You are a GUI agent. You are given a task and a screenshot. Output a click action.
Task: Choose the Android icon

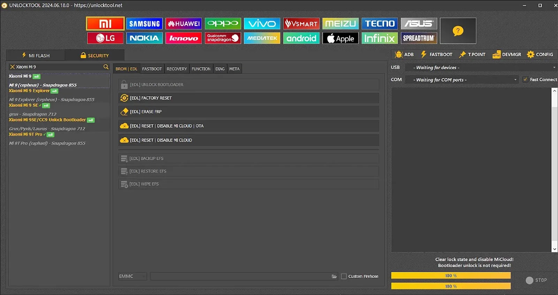(x=301, y=38)
